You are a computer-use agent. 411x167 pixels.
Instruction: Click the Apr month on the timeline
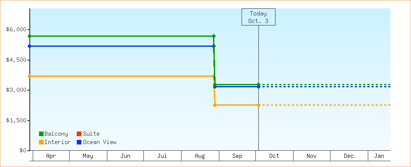51,156
